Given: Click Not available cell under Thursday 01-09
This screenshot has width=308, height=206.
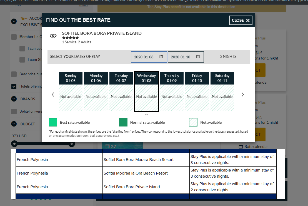Looking at the screenshot, I should tap(172, 98).
